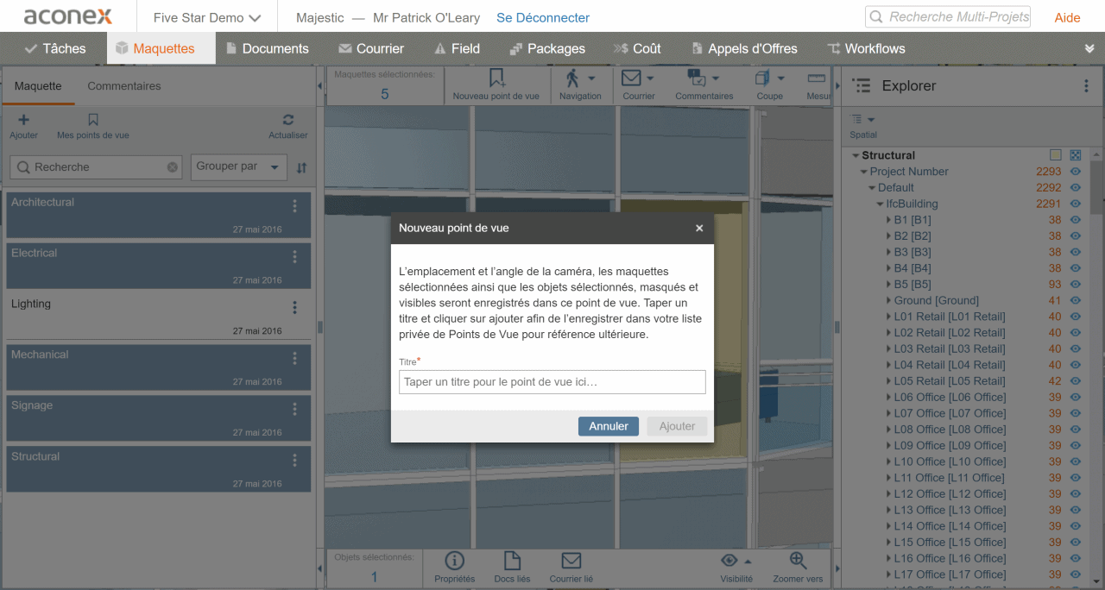Toggle visibility of Project Number

(x=1076, y=172)
